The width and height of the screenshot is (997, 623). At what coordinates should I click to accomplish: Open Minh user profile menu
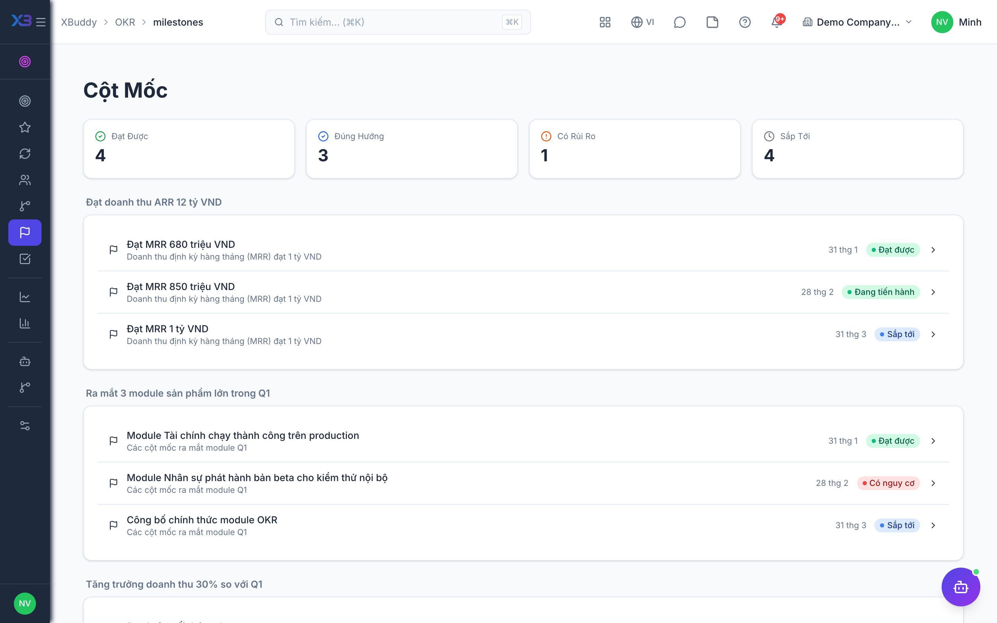point(956,22)
